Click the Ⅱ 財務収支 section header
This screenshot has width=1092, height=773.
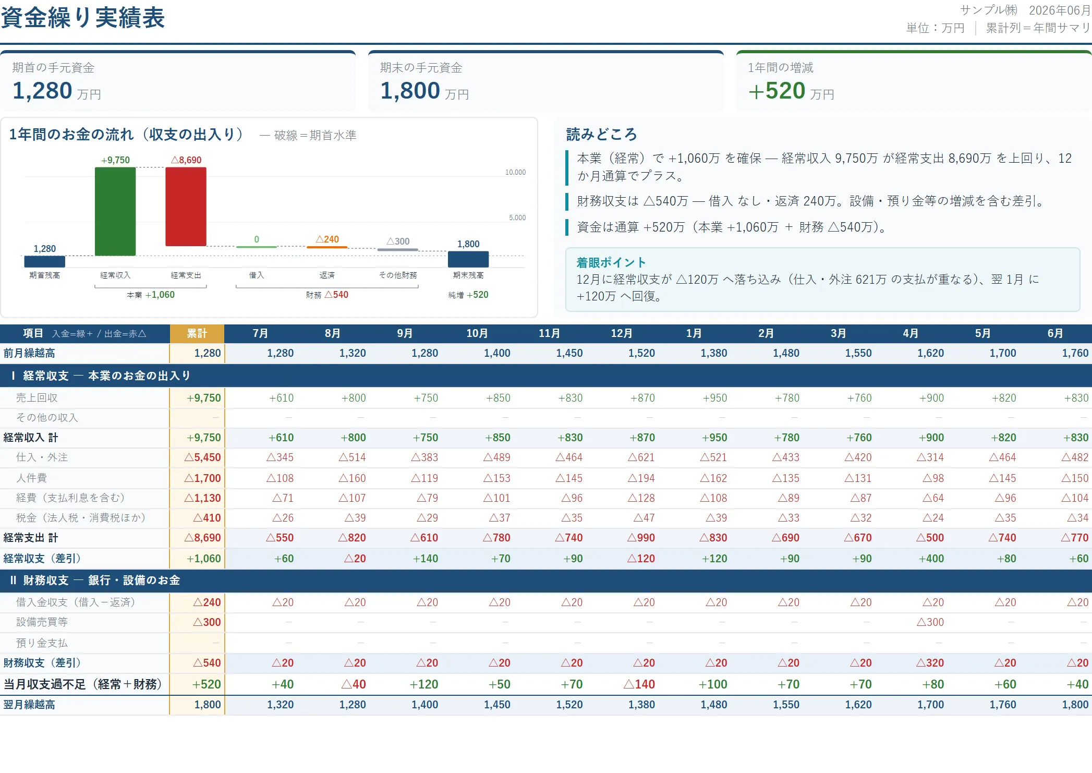click(x=546, y=580)
